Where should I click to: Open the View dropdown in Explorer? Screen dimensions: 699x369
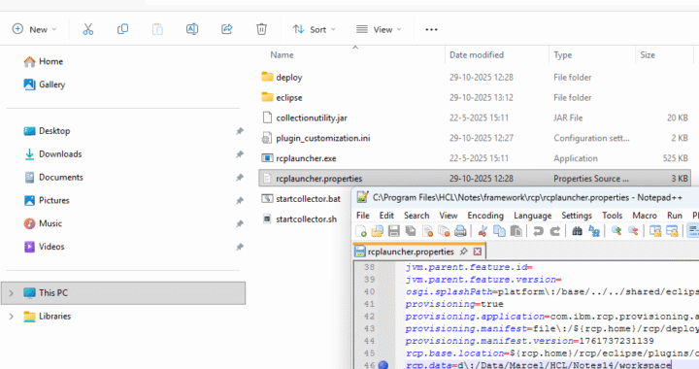click(x=379, y=29)
